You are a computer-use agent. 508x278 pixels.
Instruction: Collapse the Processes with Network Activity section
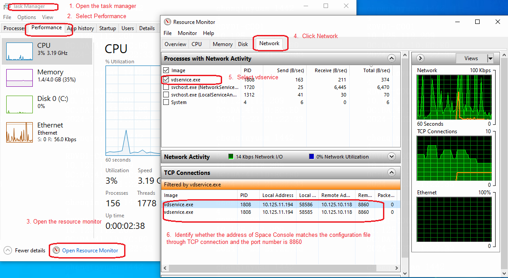[x=392, y=58]
